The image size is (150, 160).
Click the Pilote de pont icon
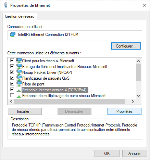19,84
